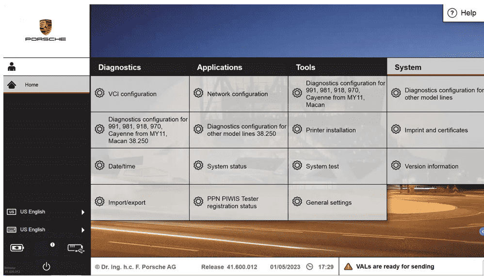The width and height of the screenshot is (484, 277).
Task: Click the user profile icon
Action: click(12, 66)
